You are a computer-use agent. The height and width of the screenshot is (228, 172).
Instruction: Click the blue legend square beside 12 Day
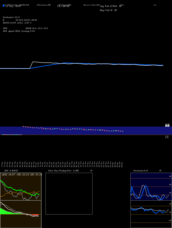tap(4, 6)
